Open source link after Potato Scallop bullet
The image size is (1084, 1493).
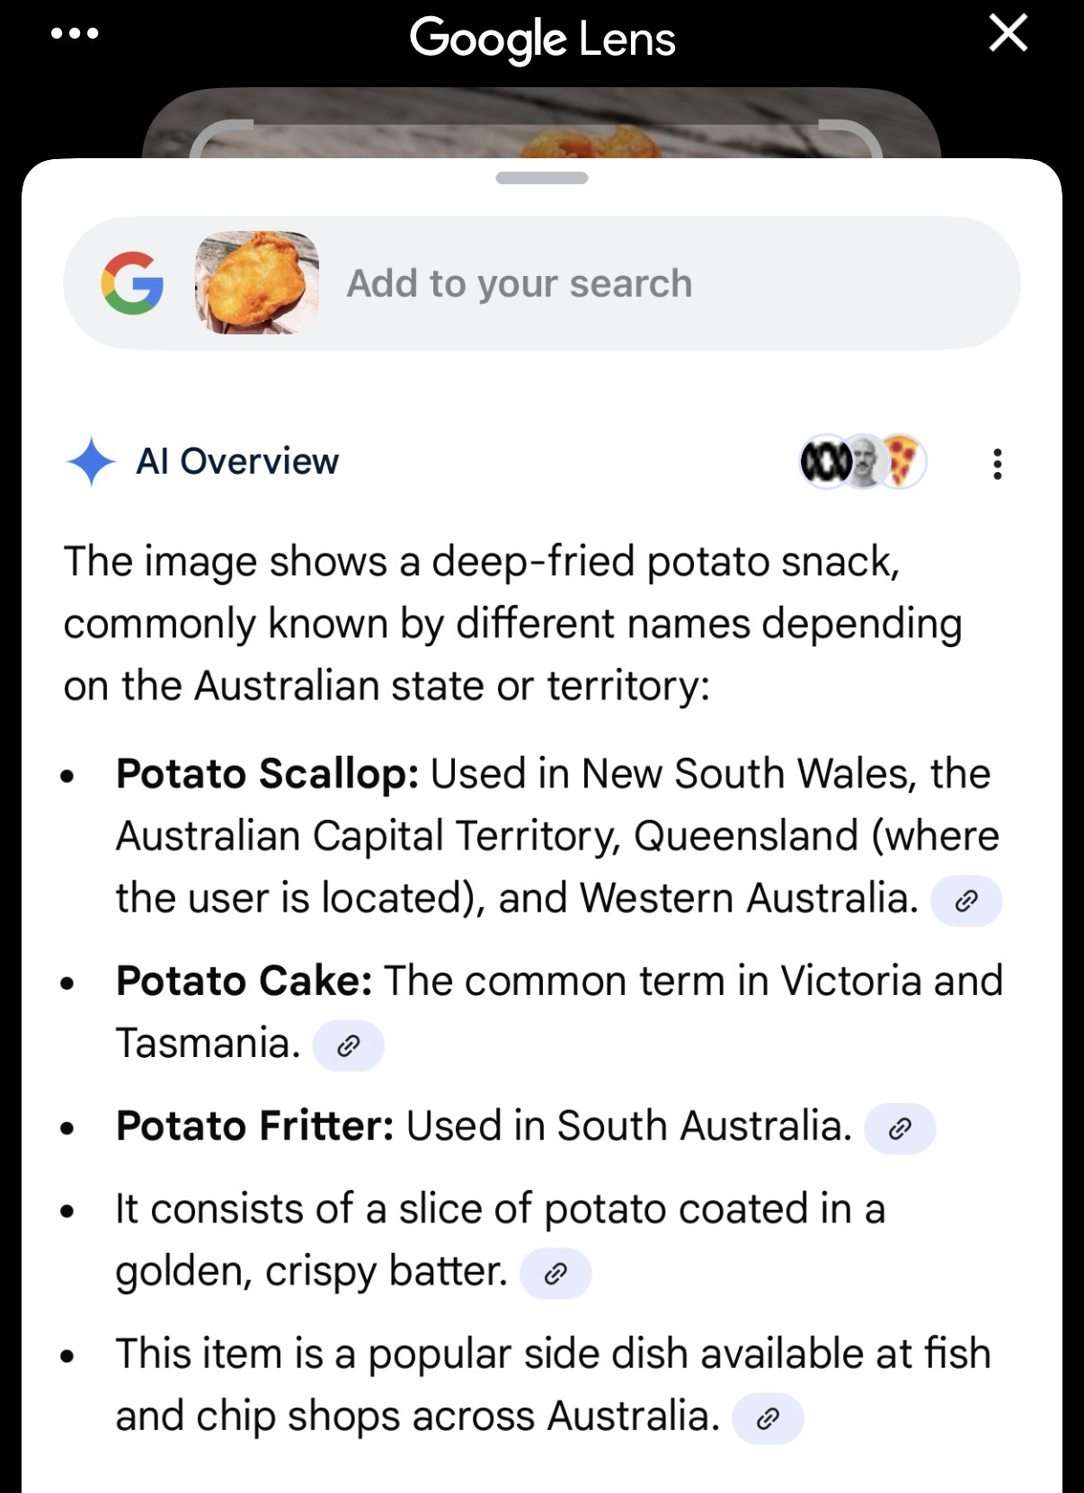click(966, 900)
